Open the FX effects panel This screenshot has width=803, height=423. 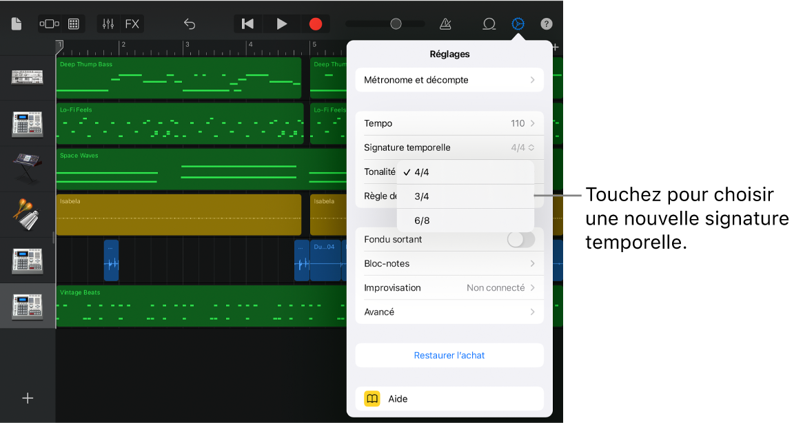(132, 24)
